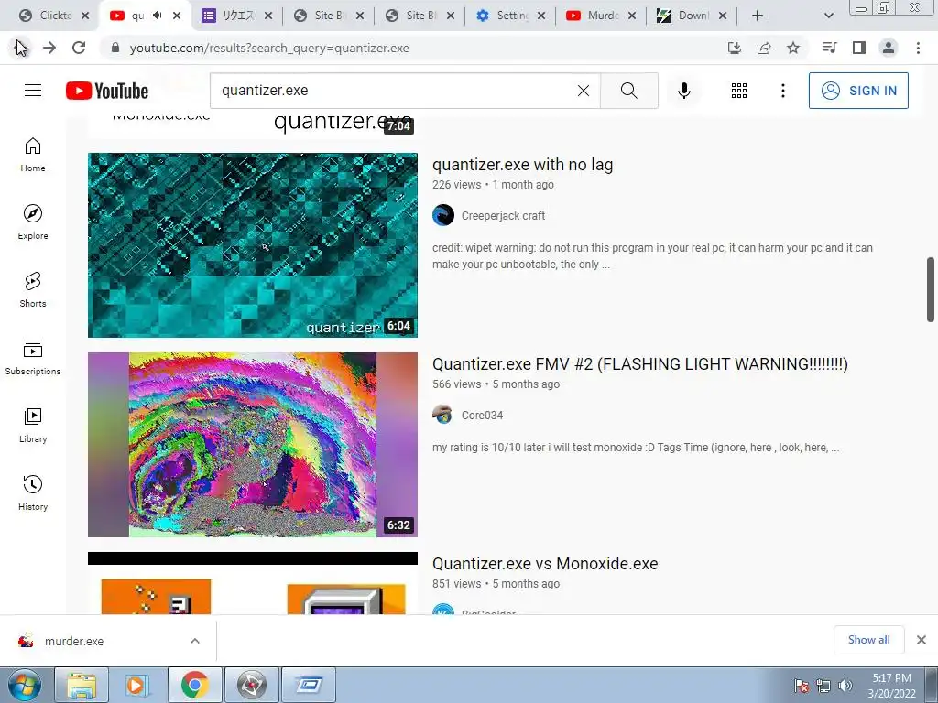Click the address bar URL
The height and width of the screenshot is (703, 938).
[x=269, y=48]
